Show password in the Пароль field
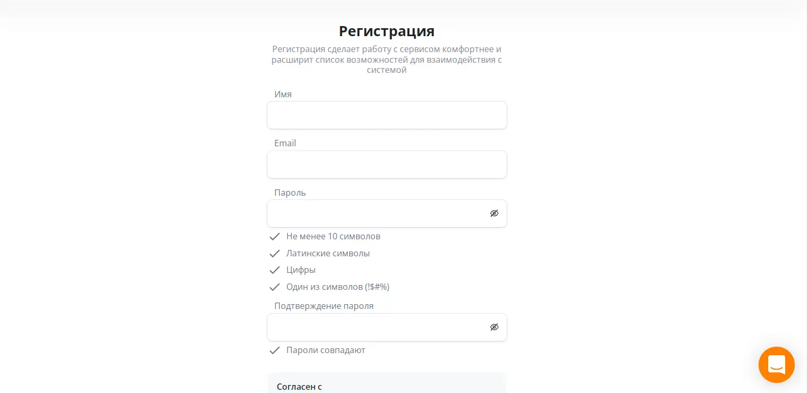The height and width of the screenshot is (393, 807). click(494, 213)
